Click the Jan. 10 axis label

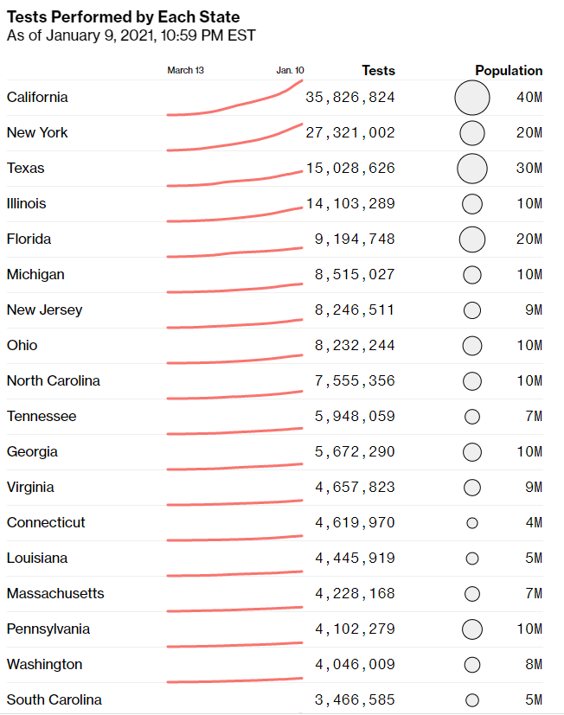tap(290, 70)
